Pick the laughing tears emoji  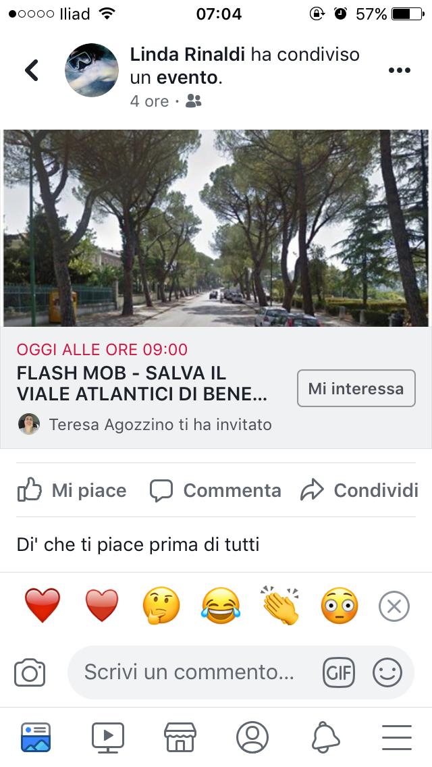tap(221, 606)
